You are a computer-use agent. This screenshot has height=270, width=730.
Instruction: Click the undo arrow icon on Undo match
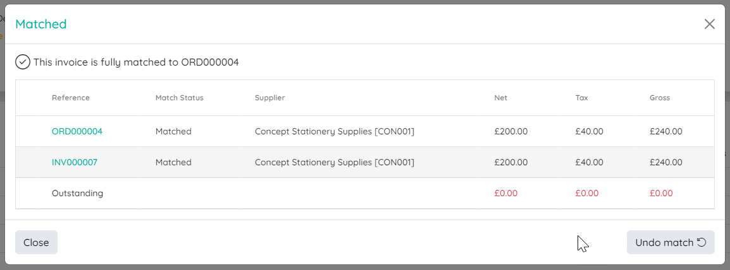702,242
